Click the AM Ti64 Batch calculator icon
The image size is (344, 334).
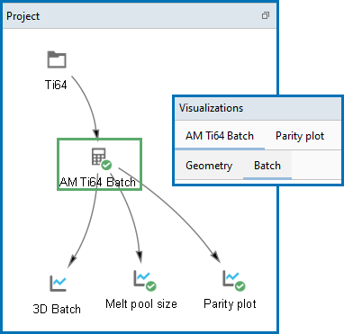pyautogui.click(x=98, y=157)
